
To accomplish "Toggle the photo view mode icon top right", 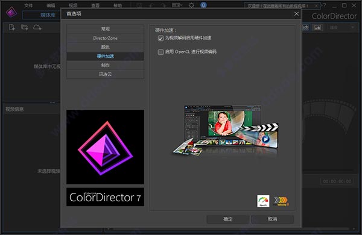I will (318, 28).
